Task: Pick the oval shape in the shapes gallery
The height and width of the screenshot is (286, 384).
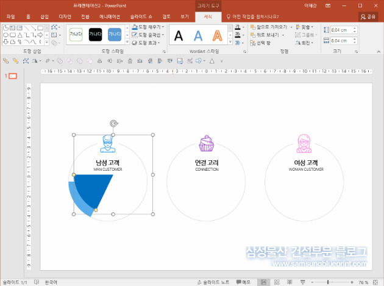Action: (6, 35)
